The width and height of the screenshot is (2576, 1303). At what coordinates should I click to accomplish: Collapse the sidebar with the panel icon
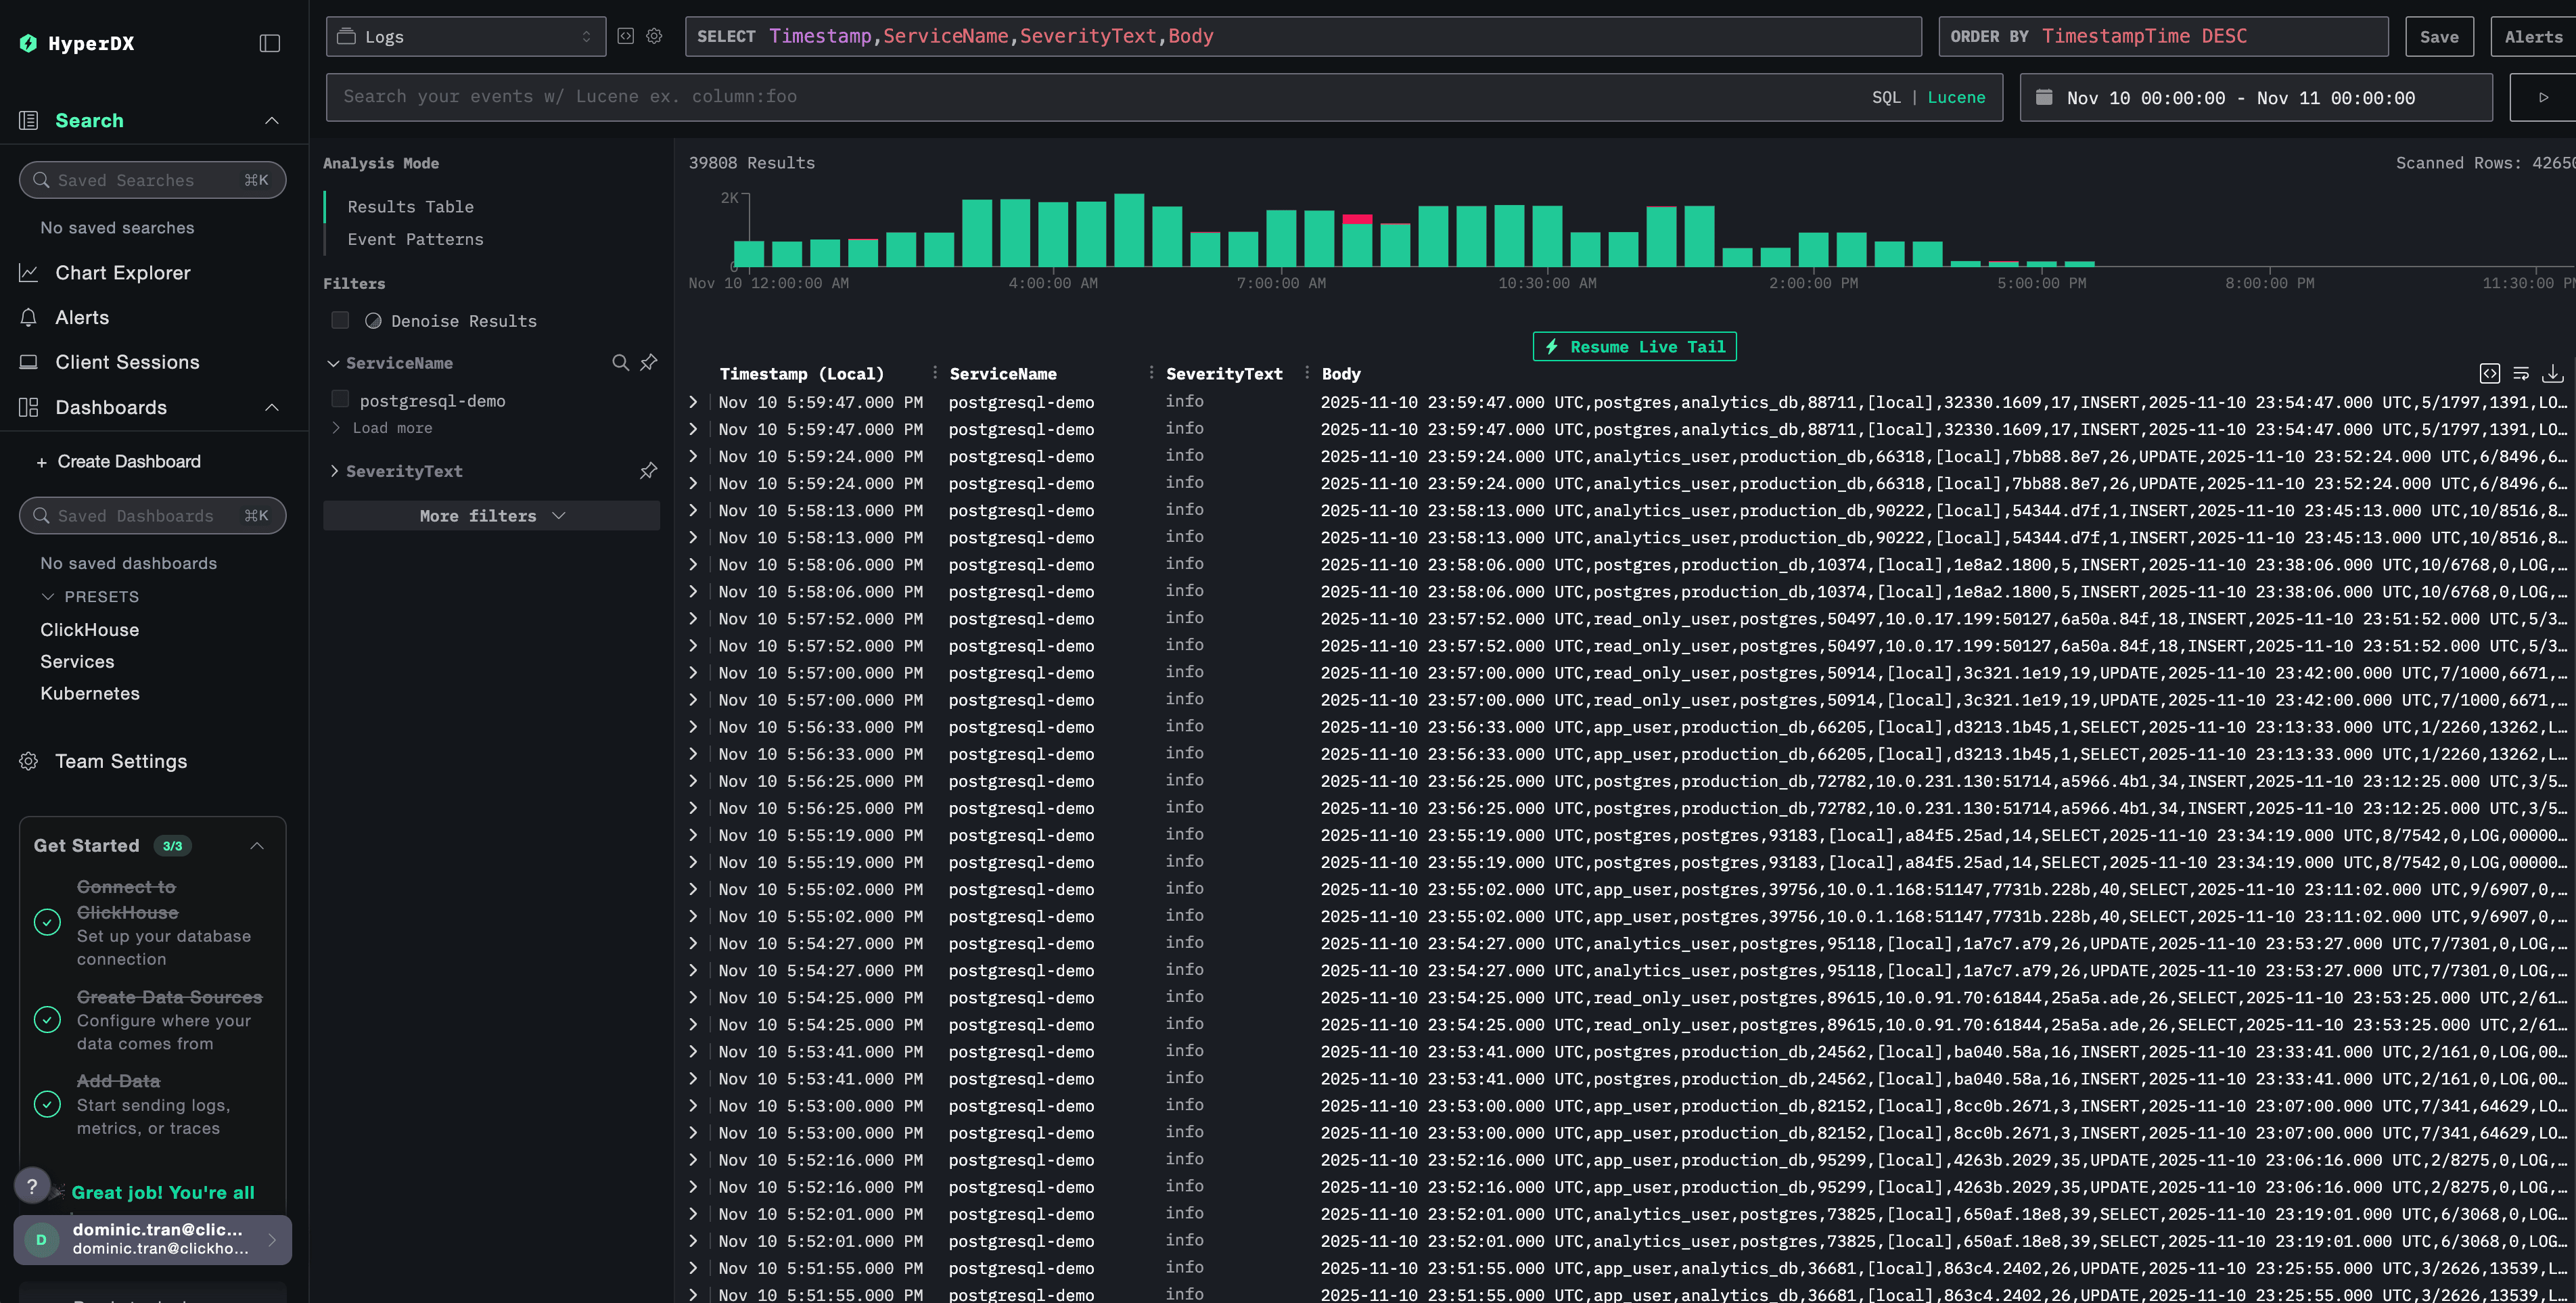tap(270, 43)
